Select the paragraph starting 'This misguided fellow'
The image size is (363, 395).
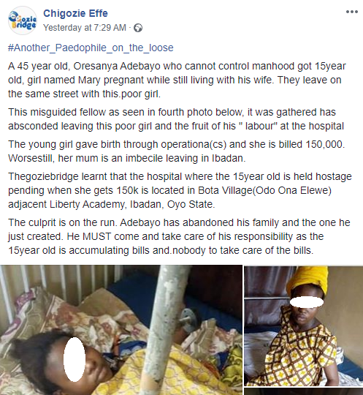click(176, 119)
